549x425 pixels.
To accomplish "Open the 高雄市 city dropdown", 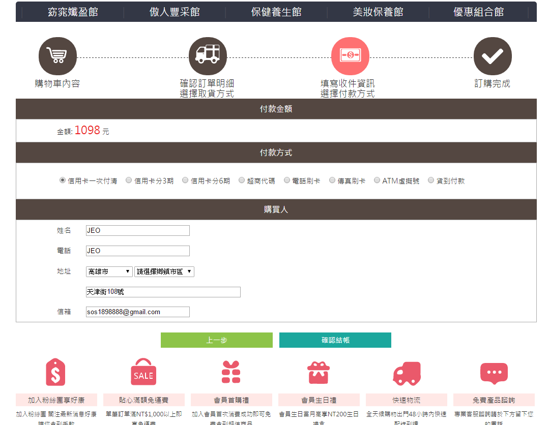I will (x=109, y=272).
